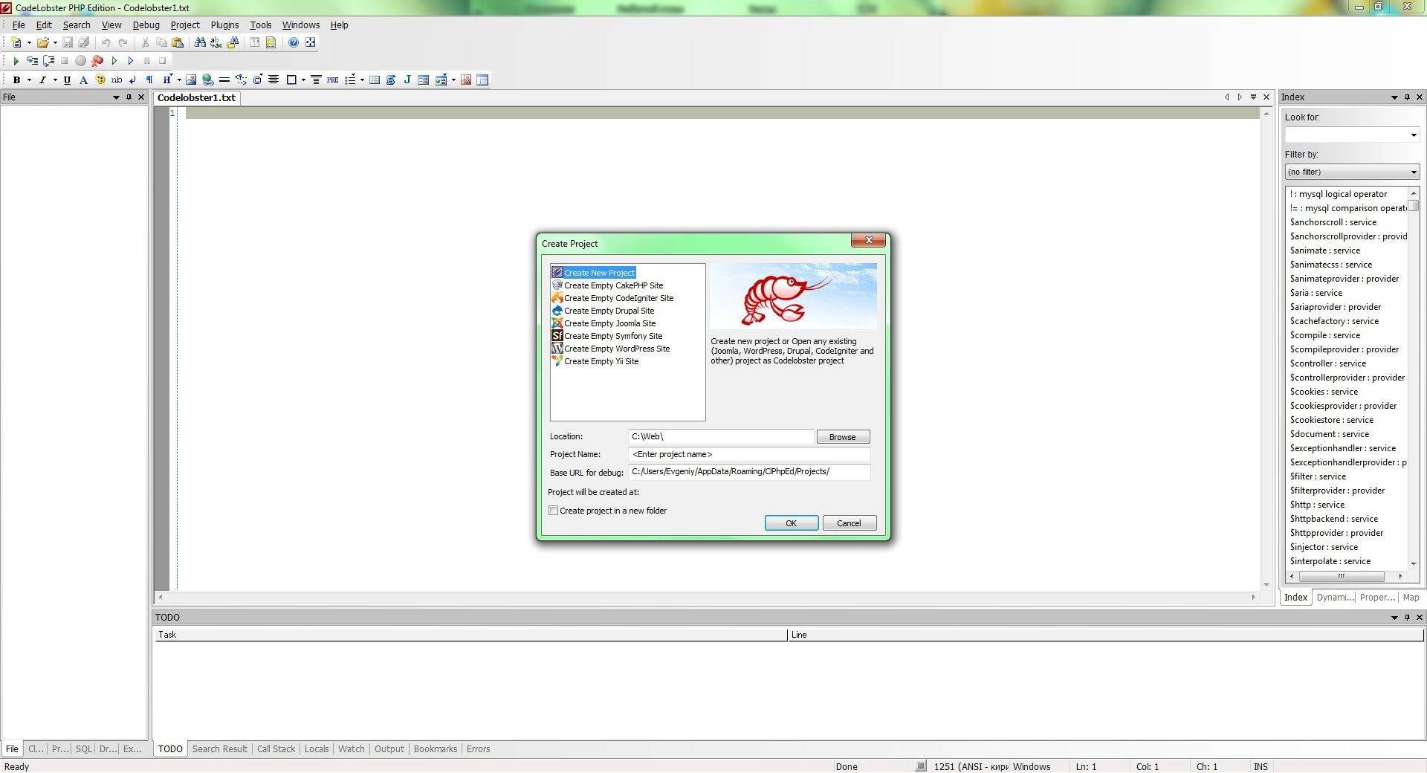The height and width of the screenshot is (773, 1427).
Task: Click the Font A icon
Action: 83,80
